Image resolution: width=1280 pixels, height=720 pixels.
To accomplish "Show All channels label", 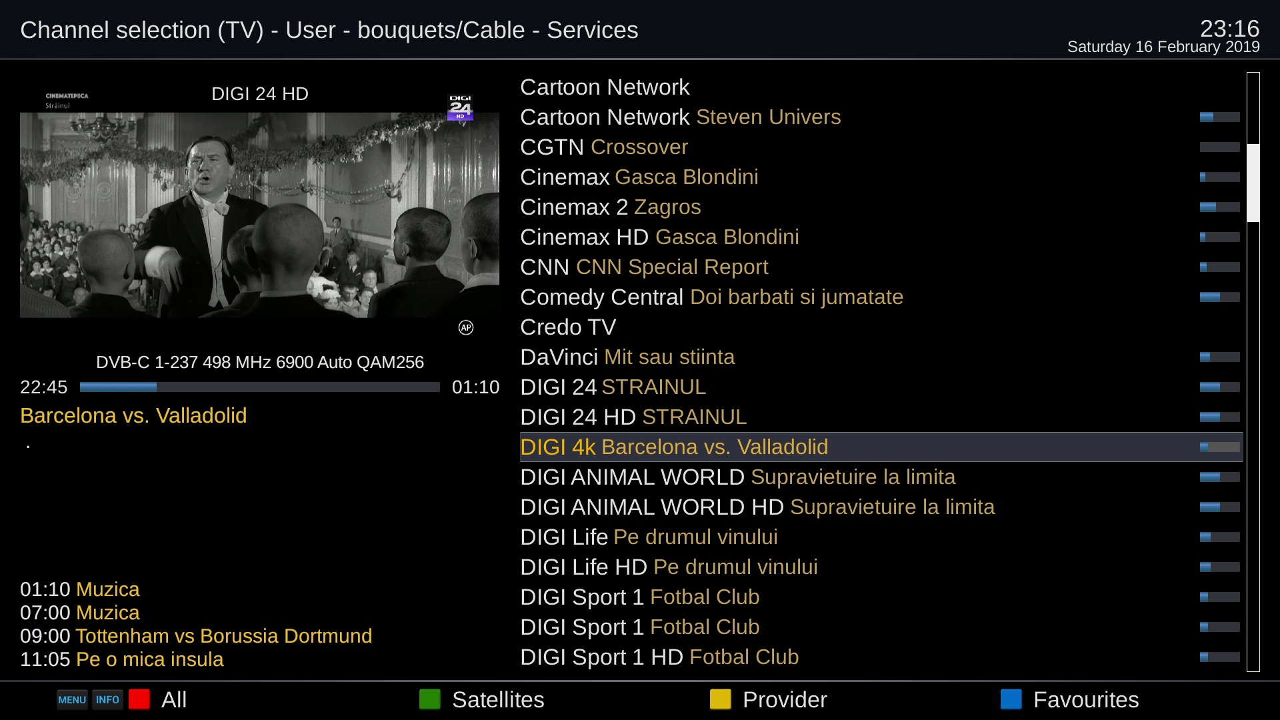I will [174, 699].
